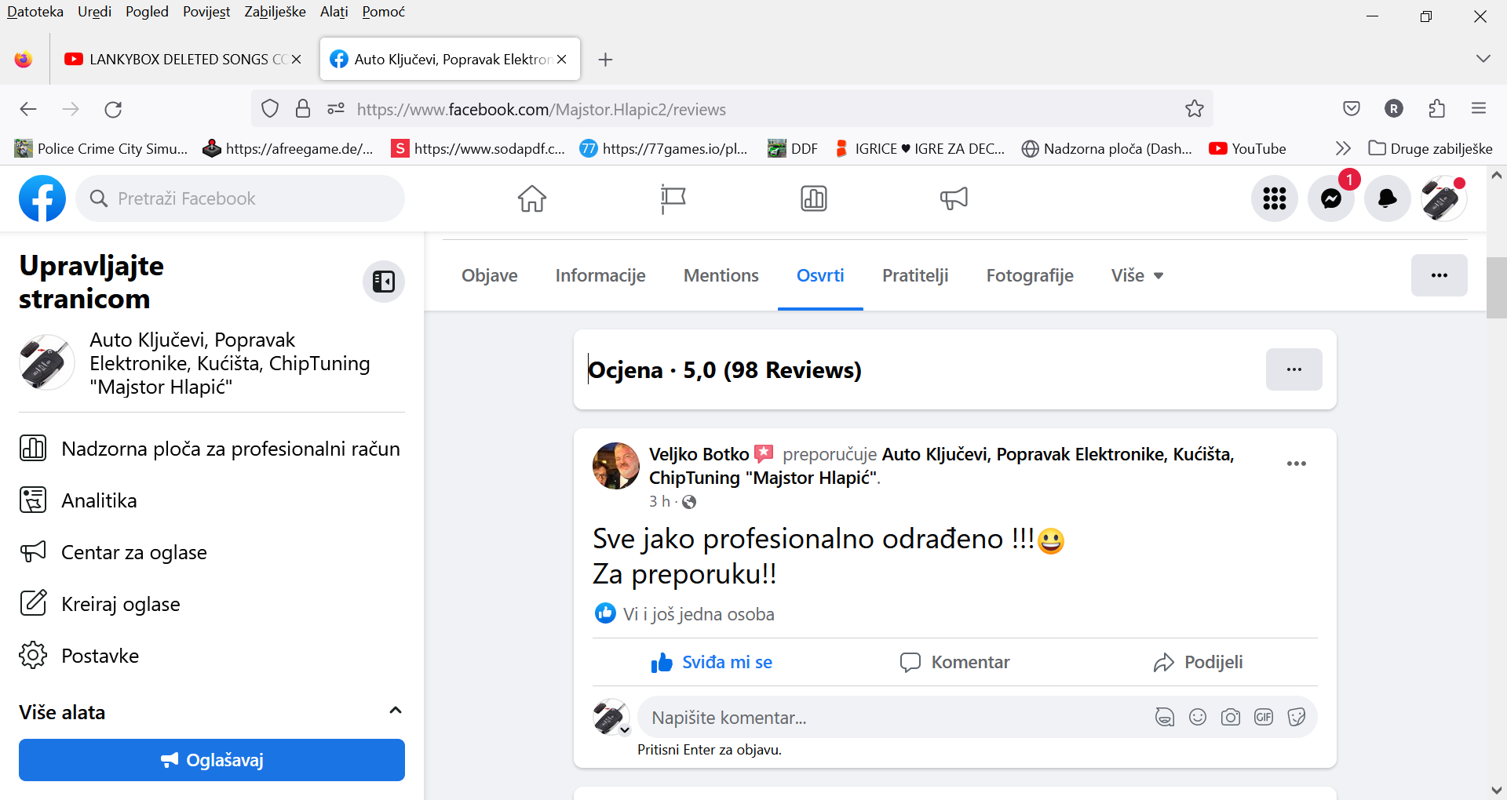Image resolution: width=1507 pixels, height=800 pixels.
Task: Open the page tab bar more options button
Action: 1439,275
